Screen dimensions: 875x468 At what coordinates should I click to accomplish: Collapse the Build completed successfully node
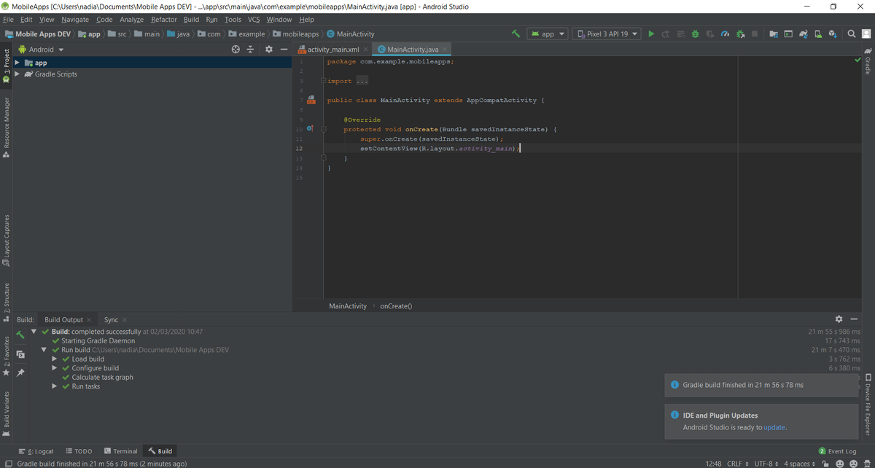pyautogui.click(x=34, y=332)
